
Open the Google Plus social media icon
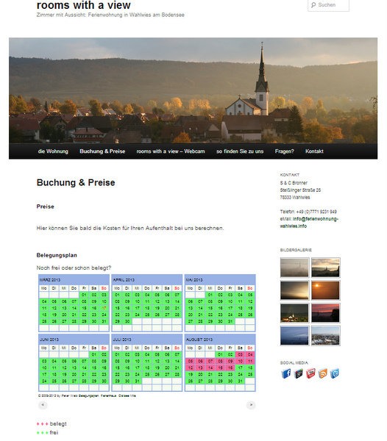click(298, 373)
